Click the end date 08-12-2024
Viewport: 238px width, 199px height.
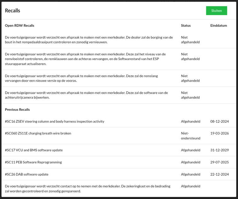(219, 122)
